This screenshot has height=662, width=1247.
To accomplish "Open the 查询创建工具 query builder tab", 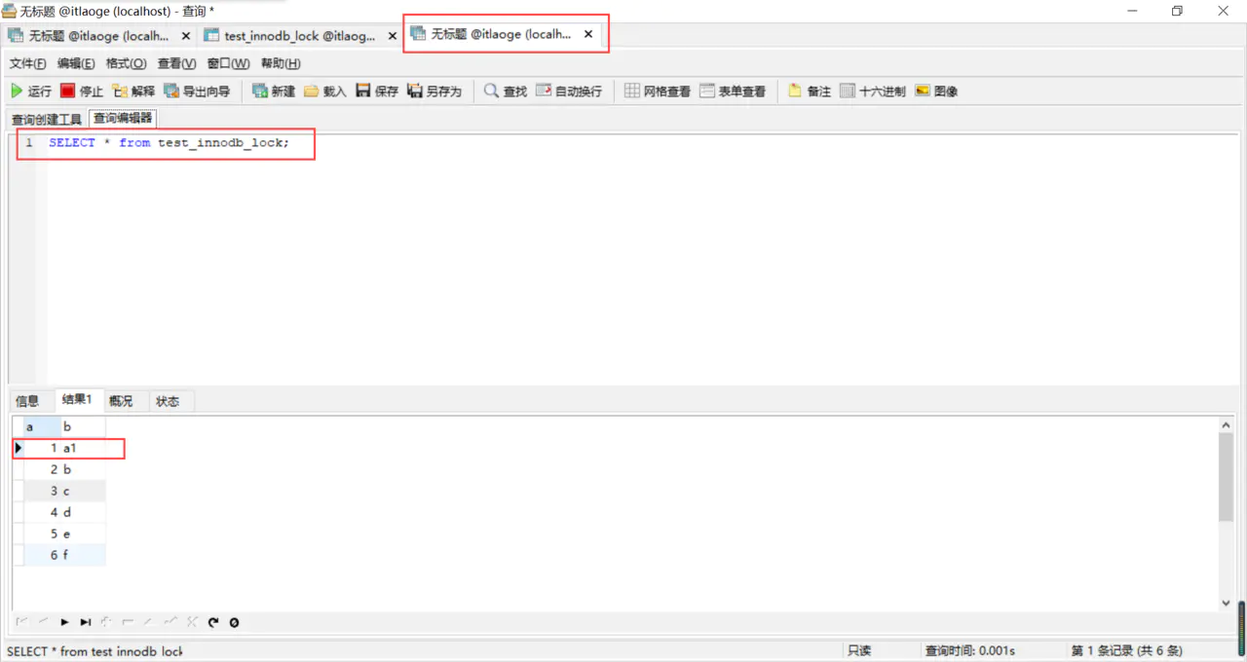I will tap(47, 119).
